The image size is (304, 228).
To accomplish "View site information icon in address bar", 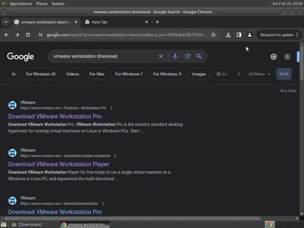I will point(40,35).
